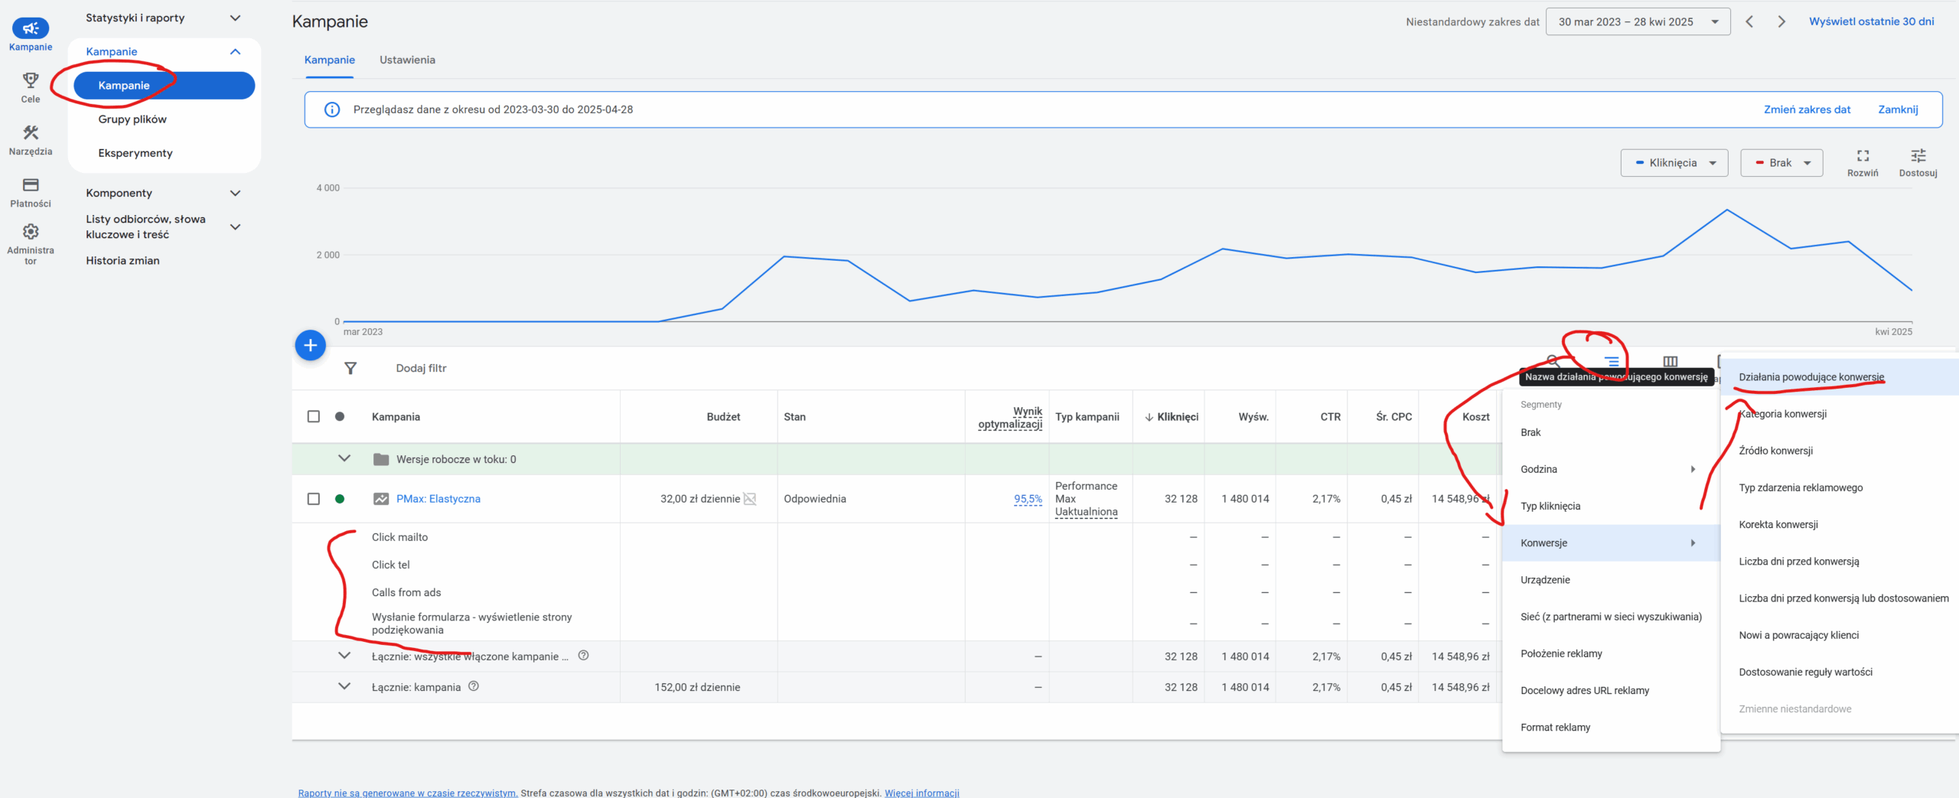Toggle the select-all campaigns header checkbox
Screen dimensions: 1959x798
coord(314,417)
